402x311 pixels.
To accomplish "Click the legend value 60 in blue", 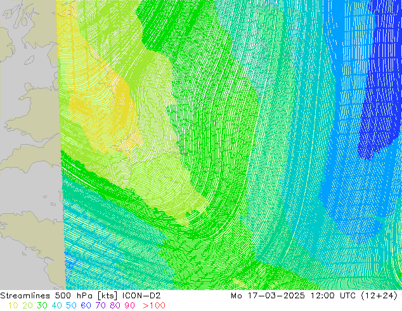I will point(86,305).
